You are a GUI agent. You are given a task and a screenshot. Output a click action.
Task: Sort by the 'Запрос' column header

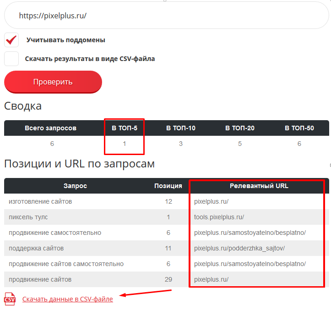click(x=75, y=186)
